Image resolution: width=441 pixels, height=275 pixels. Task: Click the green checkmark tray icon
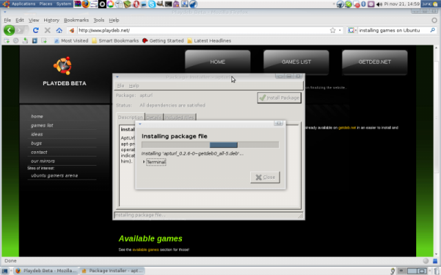pos(348,4)
